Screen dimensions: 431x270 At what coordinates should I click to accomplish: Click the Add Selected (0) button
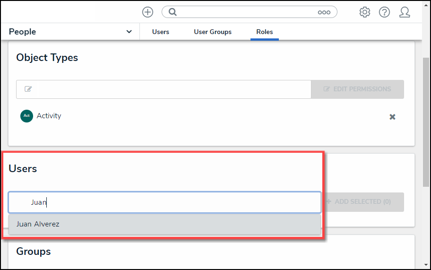tap(363, 202)
